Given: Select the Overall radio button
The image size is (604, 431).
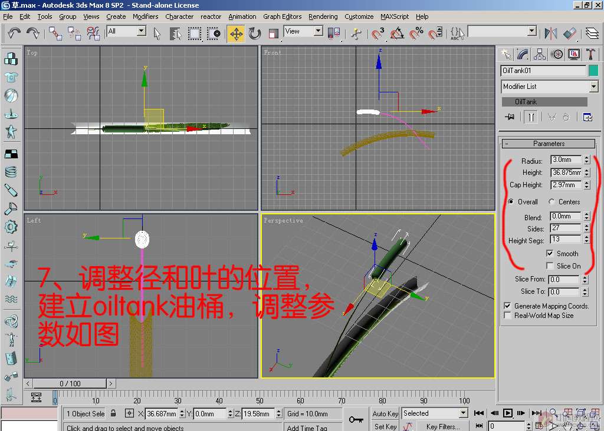Looking at the screenshot, I should point(511,201).
